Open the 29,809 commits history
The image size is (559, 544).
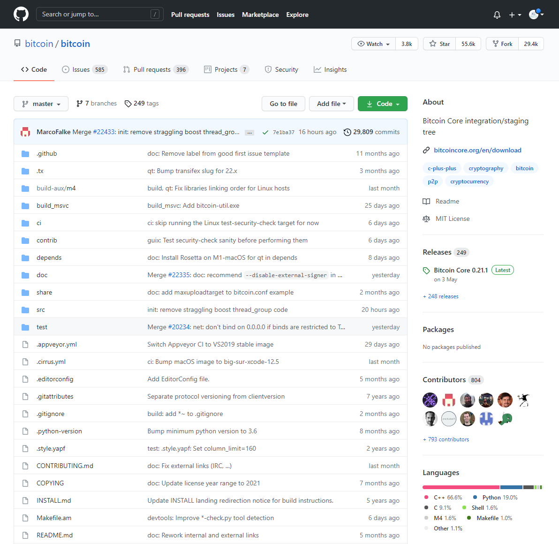point(371,132)
